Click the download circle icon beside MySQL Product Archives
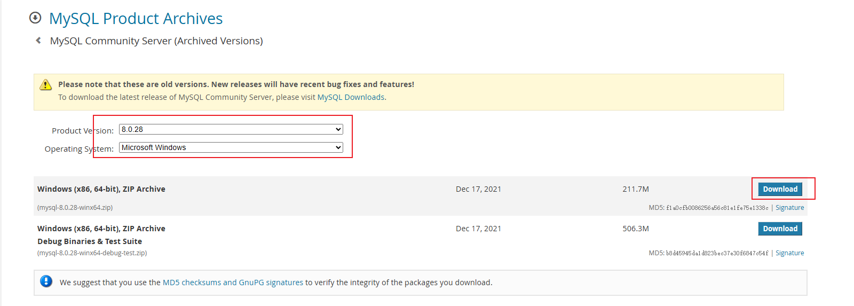854x306 pixels. point(35,18)
